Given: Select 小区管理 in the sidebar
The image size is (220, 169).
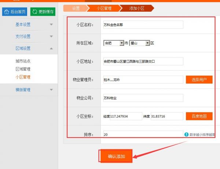Looking at the screenshot, I should (x=23, y=77).
